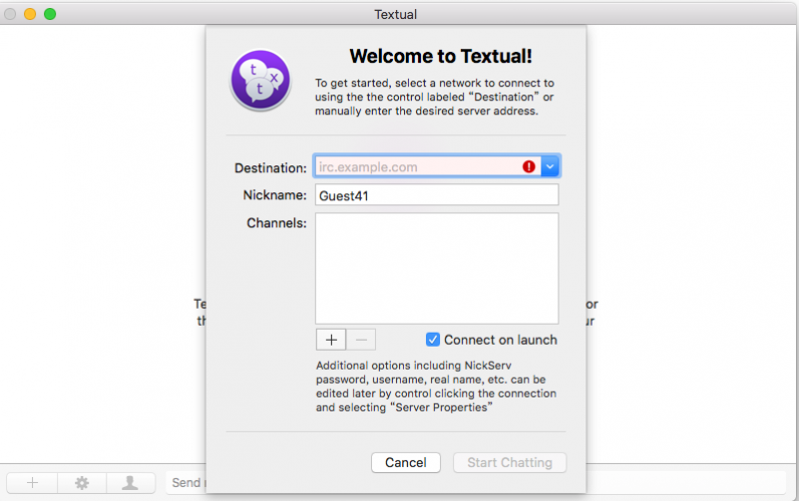This screenshot has height=501, width=799.
Task: Add a channel with the plus button
Action: coord(331,340)
